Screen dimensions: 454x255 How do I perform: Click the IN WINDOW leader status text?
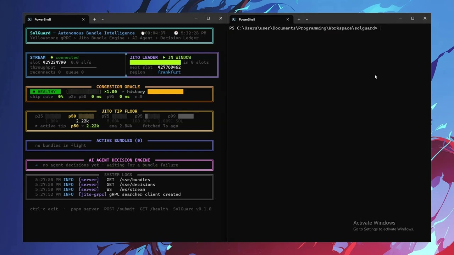pos(179,57)
